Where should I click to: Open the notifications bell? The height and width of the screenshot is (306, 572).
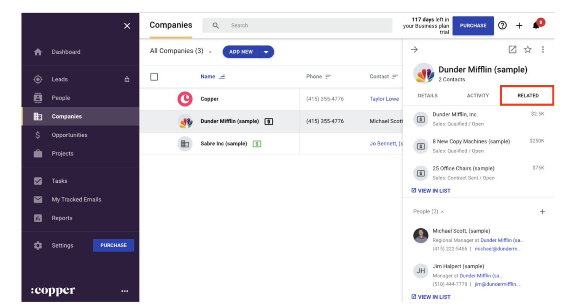pyautogui.click(x=536, y=26)
